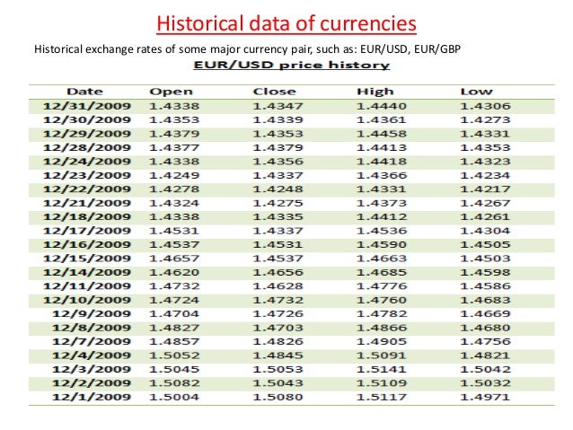Select Low value 1.4683 on 12/10/2009
The width and height of the screenshot is (573, 430).
click(x=485, y=301)
